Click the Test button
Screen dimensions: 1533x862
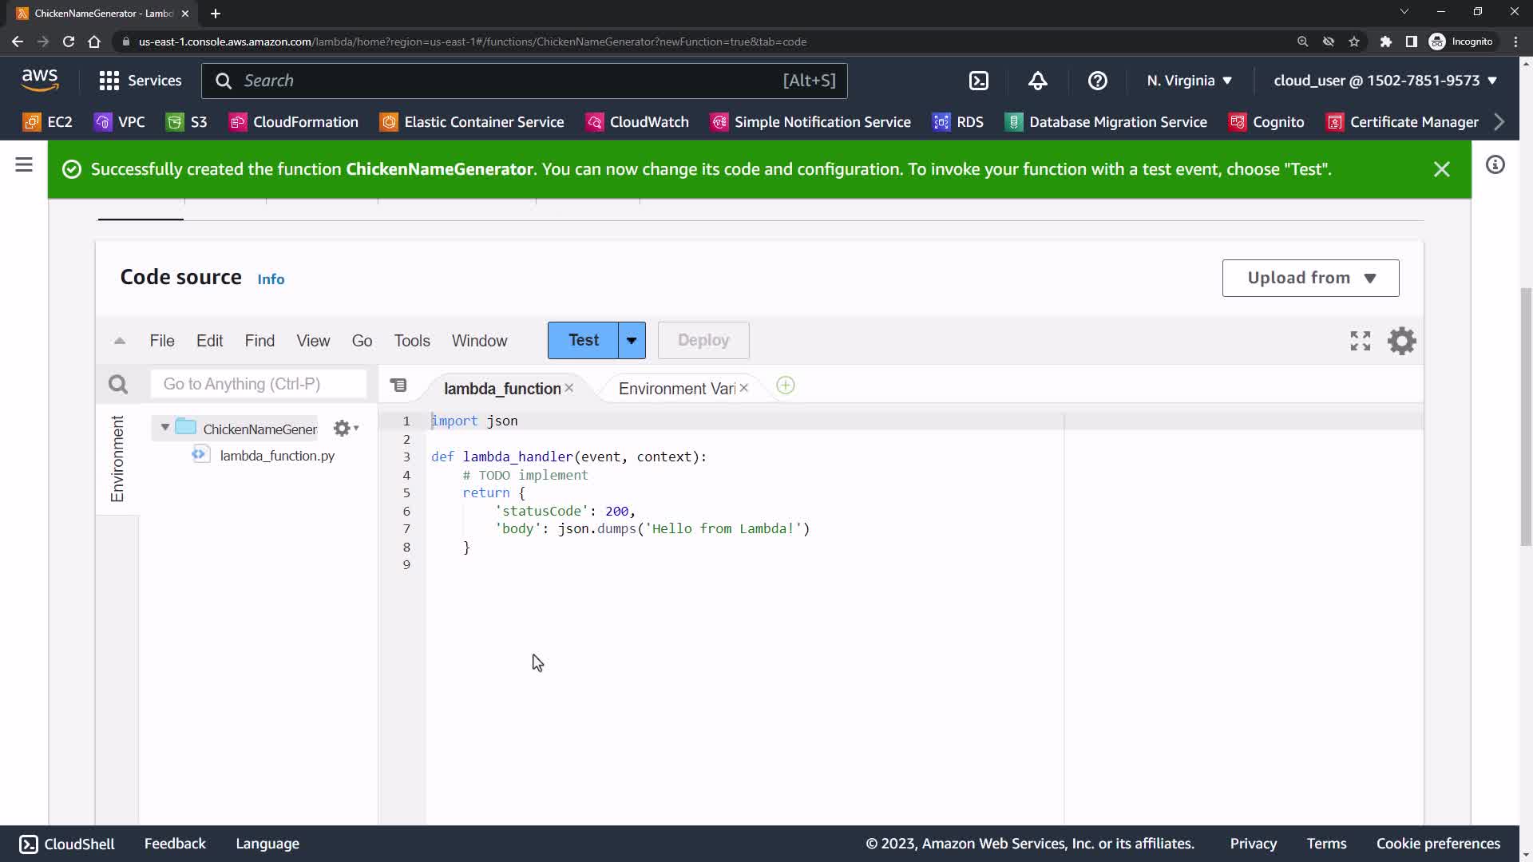(583, 341)
